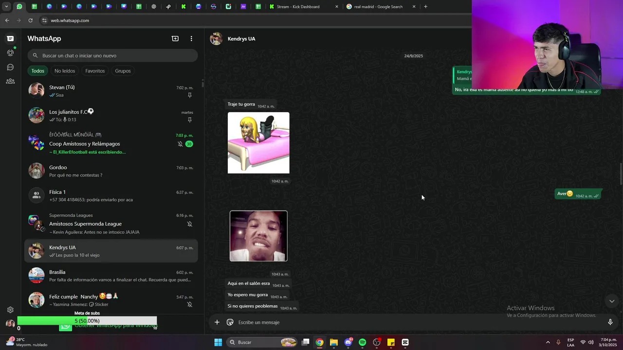Click the chat list scrollbar
Viewport: 623px width, 350px height.
(202, 84)
